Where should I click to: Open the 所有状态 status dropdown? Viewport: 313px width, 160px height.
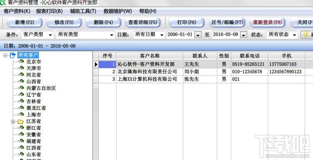(294, 35)
